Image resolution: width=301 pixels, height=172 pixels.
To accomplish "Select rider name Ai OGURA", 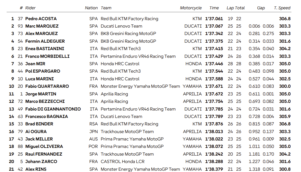I will [36, 132].
